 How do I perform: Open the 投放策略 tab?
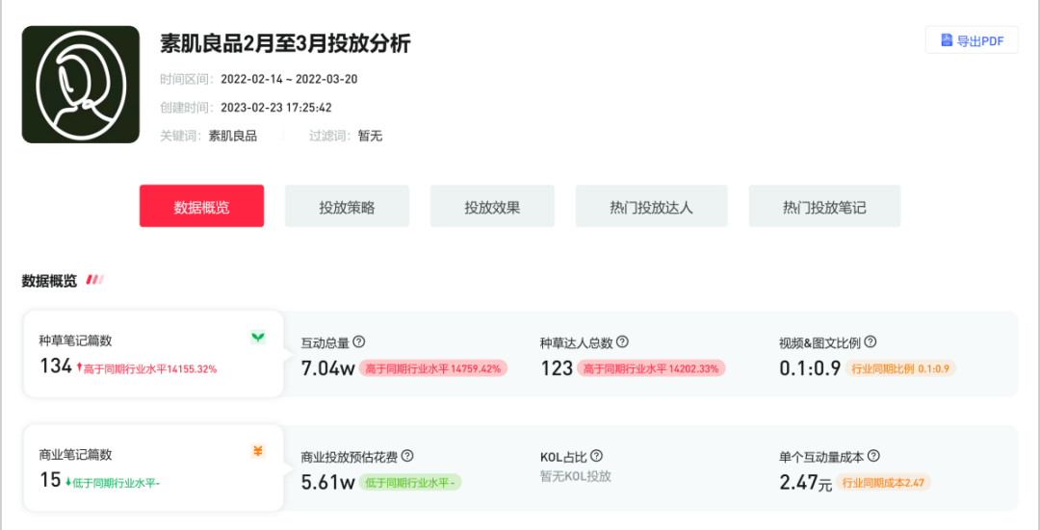(x=347, y=207)
